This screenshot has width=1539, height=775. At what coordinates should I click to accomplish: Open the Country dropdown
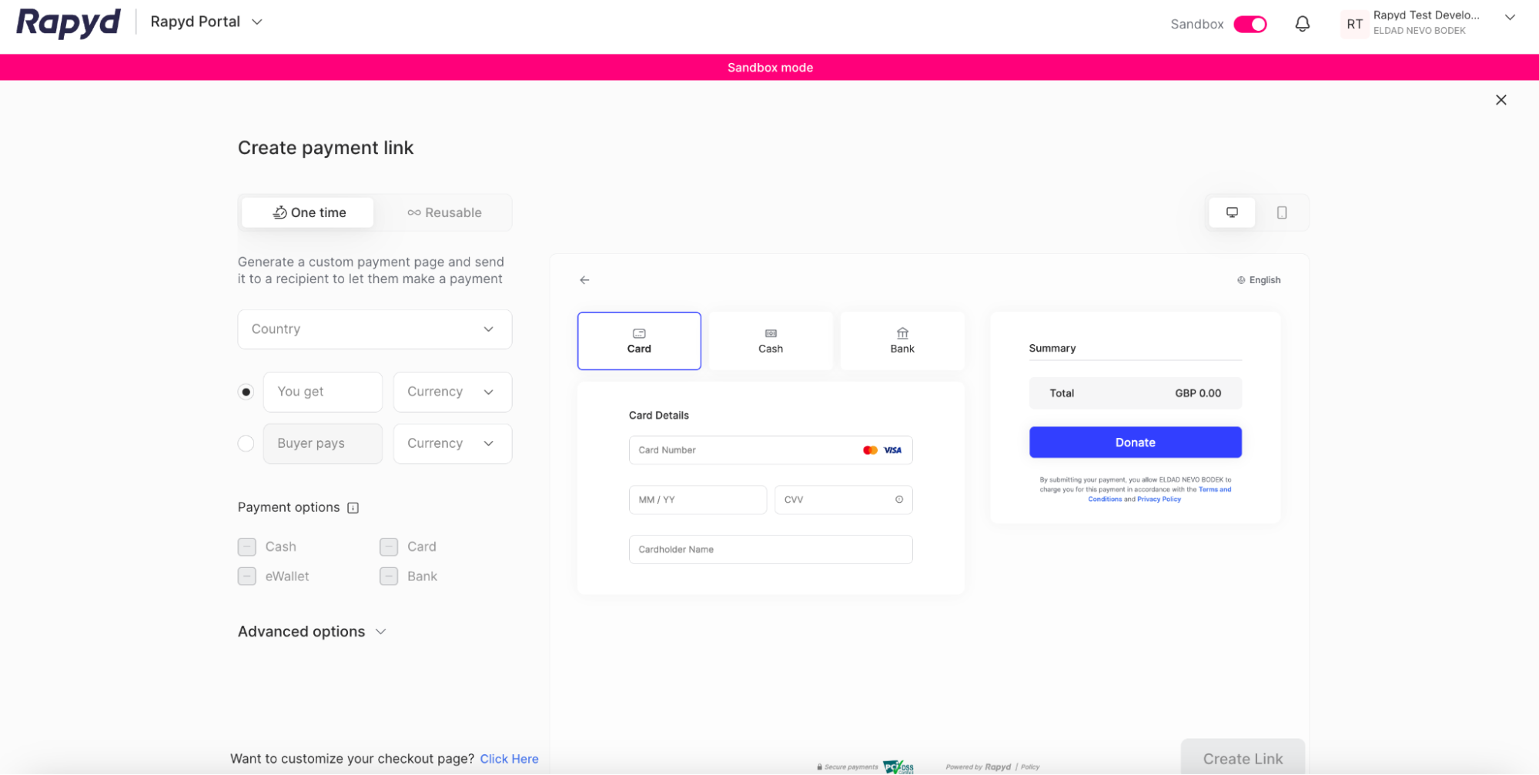point(374,329)
